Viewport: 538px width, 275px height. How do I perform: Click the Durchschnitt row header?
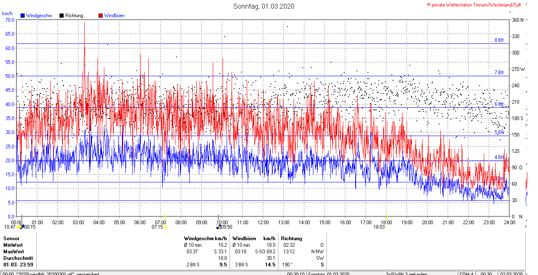pos(17,258)
